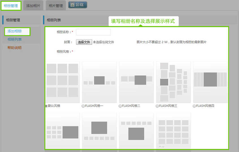239x152 pixels.
Task: Click the 相册名称 text input field
Action: pos(93,32)
